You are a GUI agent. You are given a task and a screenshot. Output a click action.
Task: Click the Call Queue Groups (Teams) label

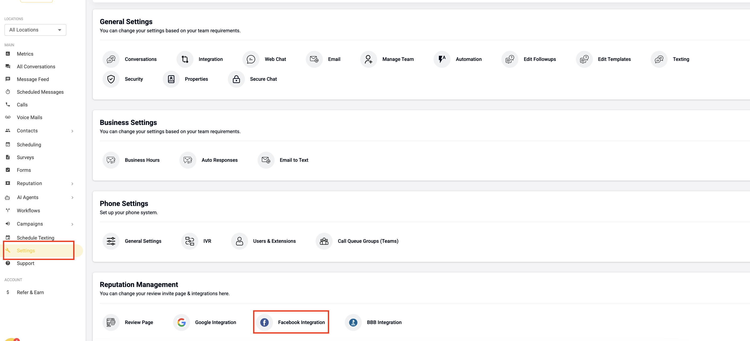[368, 241]
